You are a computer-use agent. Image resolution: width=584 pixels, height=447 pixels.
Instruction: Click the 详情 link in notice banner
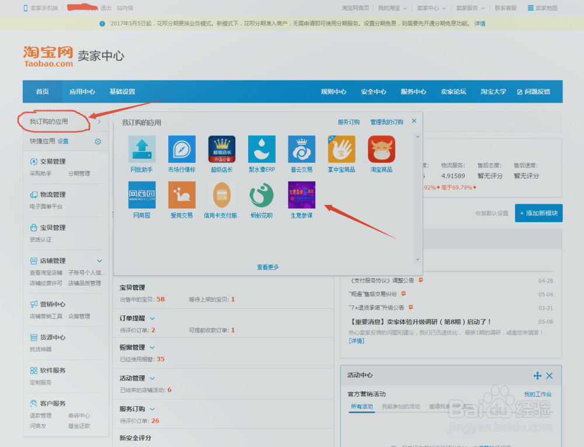(479, 23)
